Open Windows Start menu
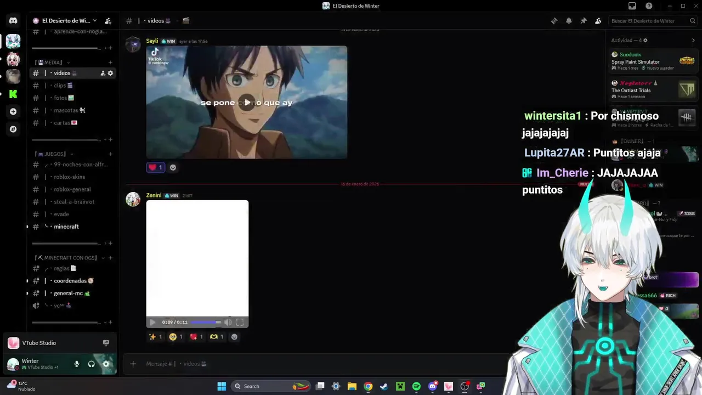 (x=222, y=386)
